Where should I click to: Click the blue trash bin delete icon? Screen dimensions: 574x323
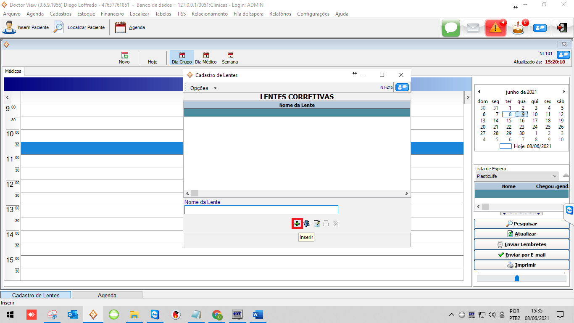tap(307, 224)
